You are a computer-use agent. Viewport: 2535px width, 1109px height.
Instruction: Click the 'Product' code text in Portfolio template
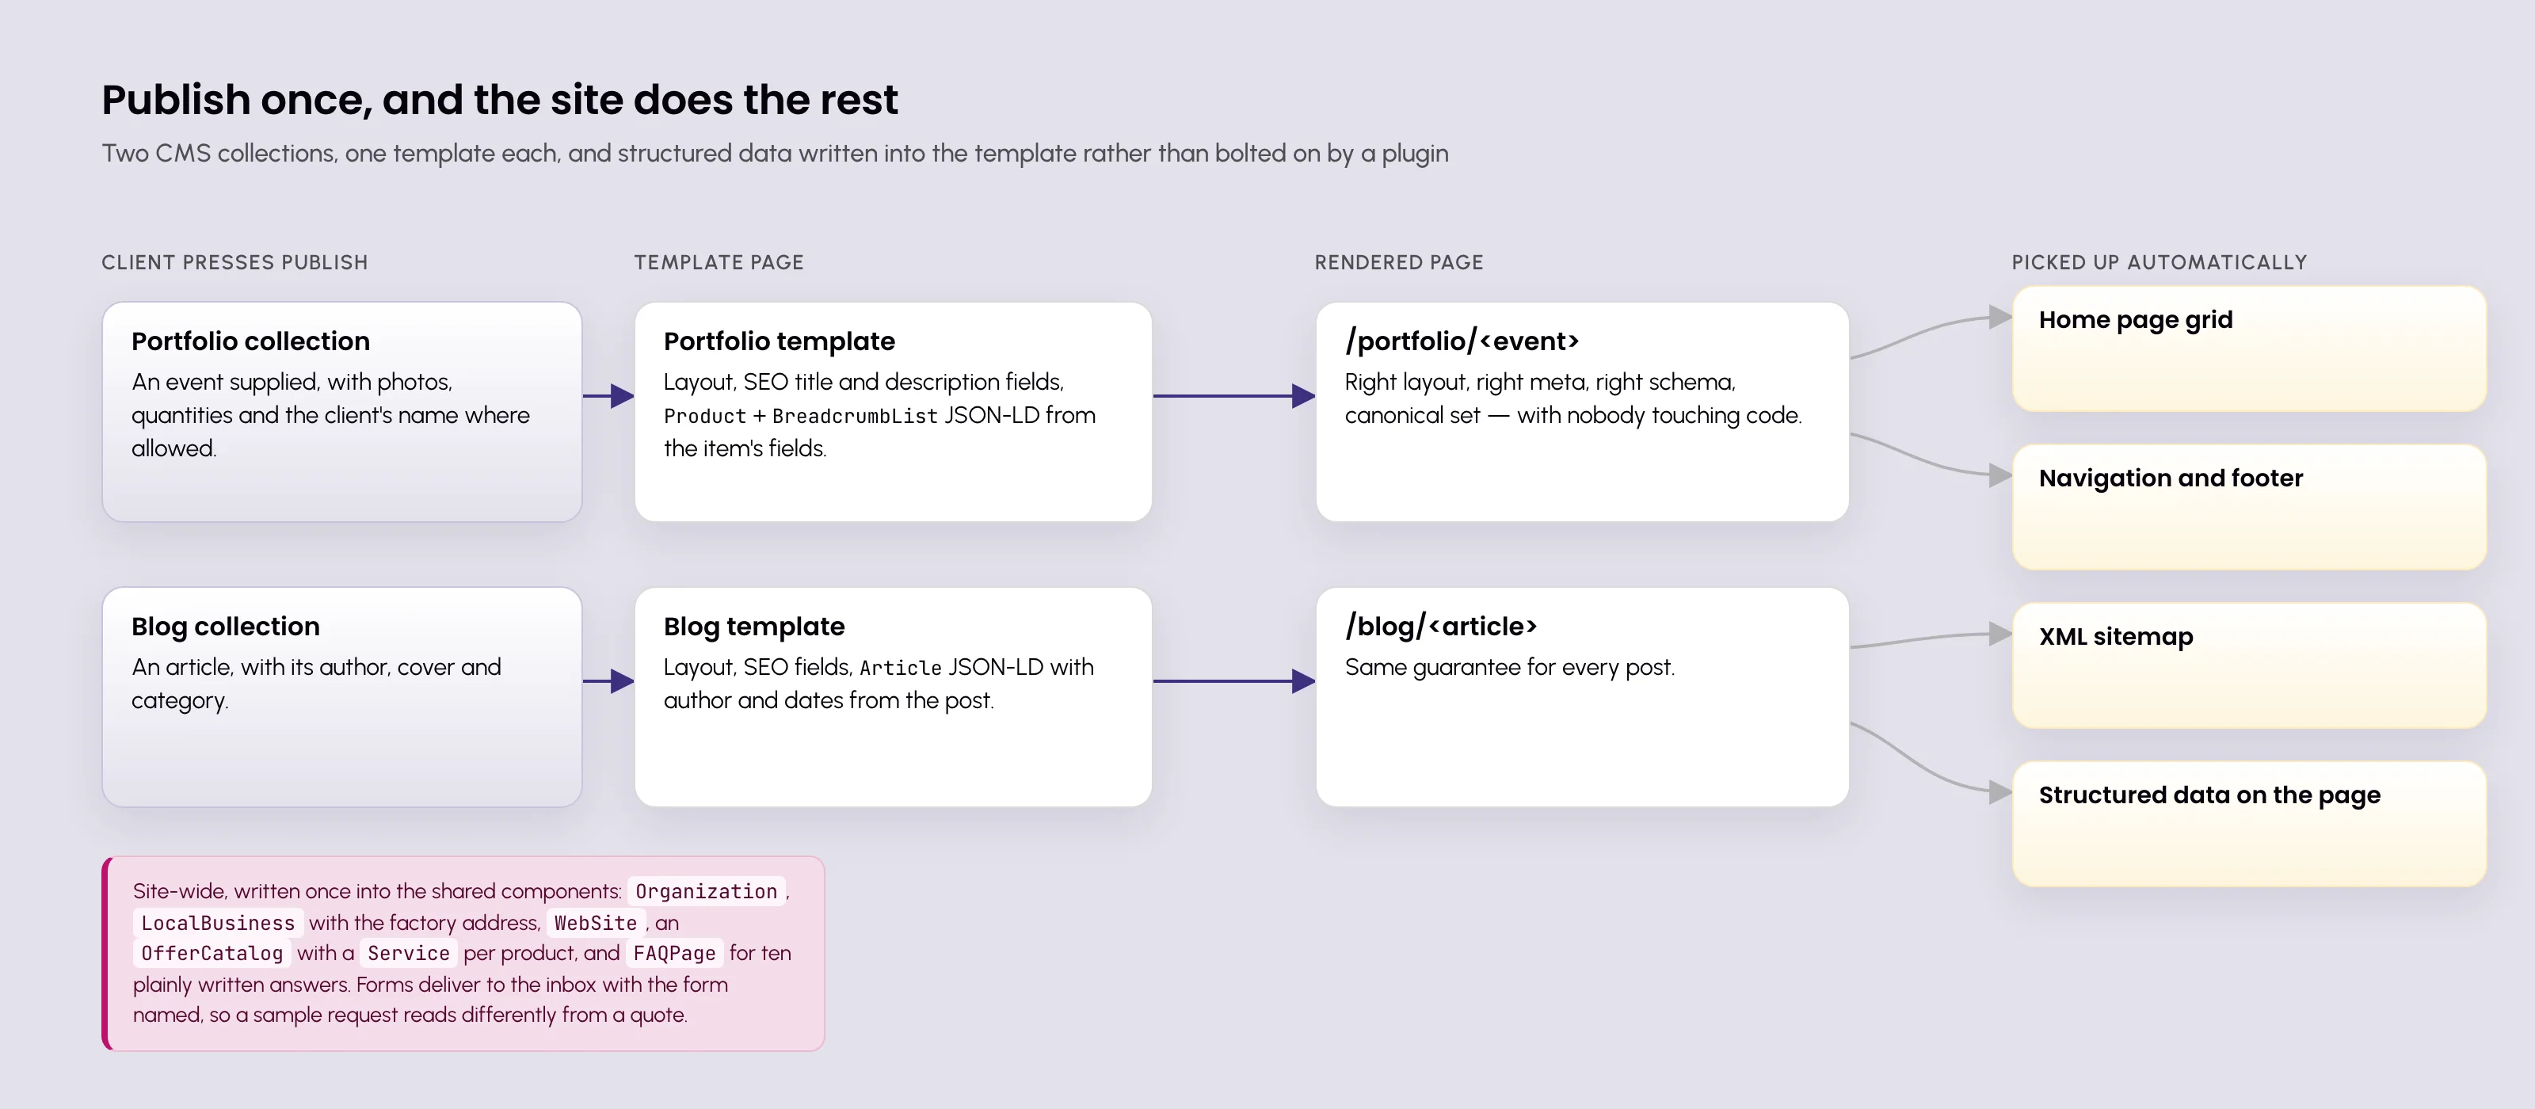click(x=704, y=416)
